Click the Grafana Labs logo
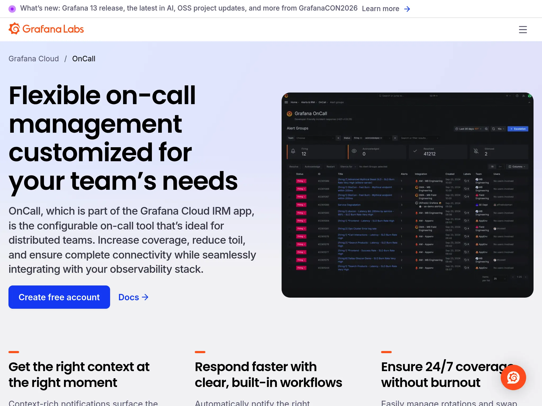Image resolution: width=542 pixels, height=406 pixels. click(x=46, y=29)
